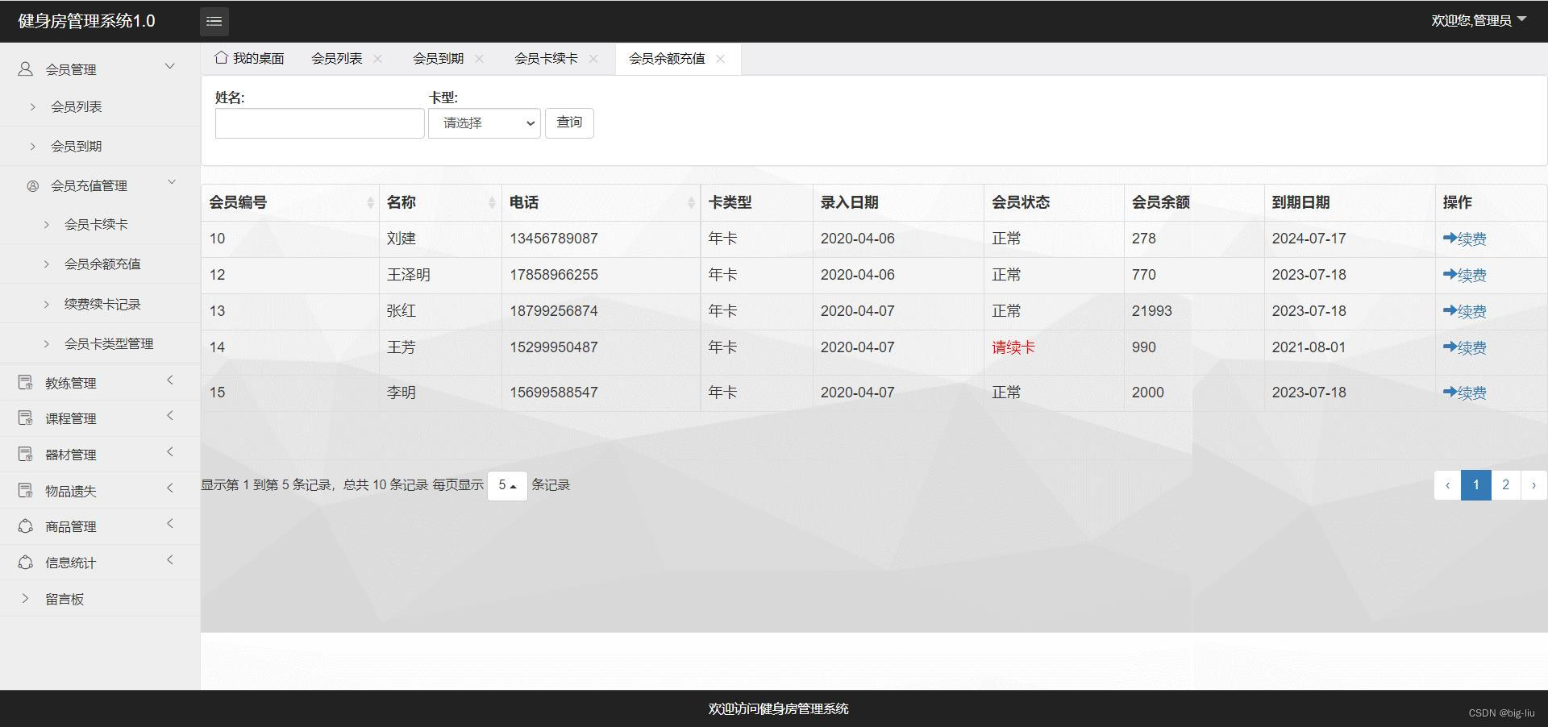1548x727 pixels.
Task: Expand the 信息统计 menu chevron
Action: (170, 559)
